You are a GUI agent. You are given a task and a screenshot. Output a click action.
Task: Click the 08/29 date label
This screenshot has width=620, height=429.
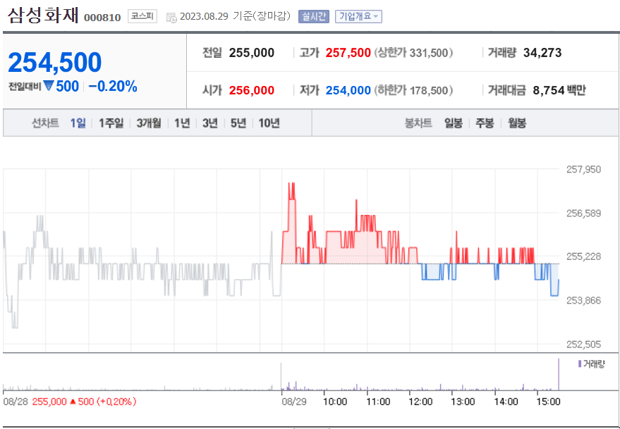pyautogui.click(x=294, y=402)
